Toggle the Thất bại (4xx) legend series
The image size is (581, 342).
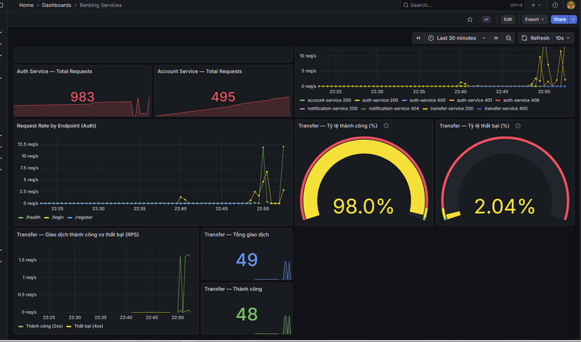click(x=85, y=326)
